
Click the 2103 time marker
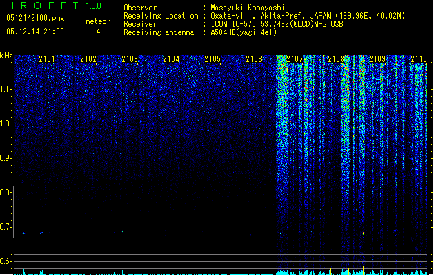130,58
